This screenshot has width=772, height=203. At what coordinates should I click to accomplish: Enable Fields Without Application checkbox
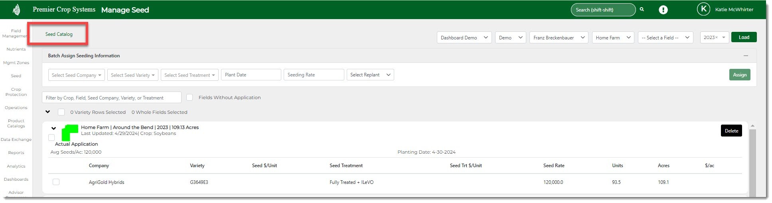[190, 98]
